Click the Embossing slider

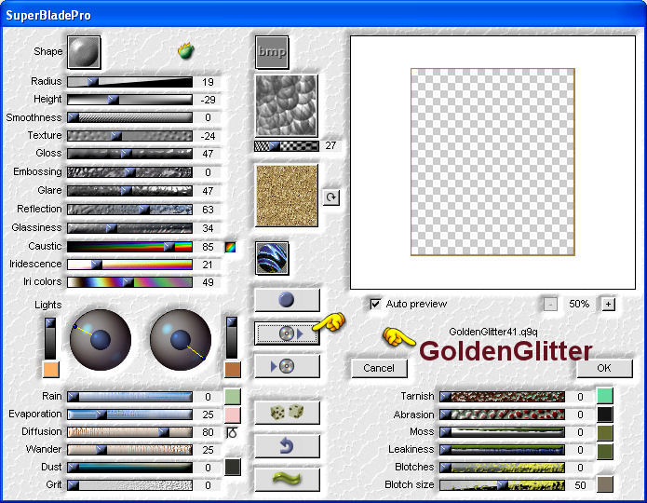click(x=129, y=172)
